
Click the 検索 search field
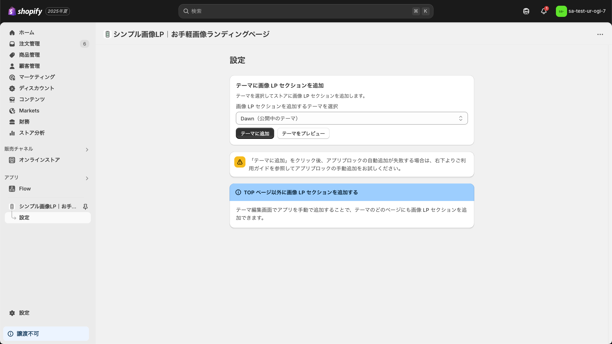point(306,11)
